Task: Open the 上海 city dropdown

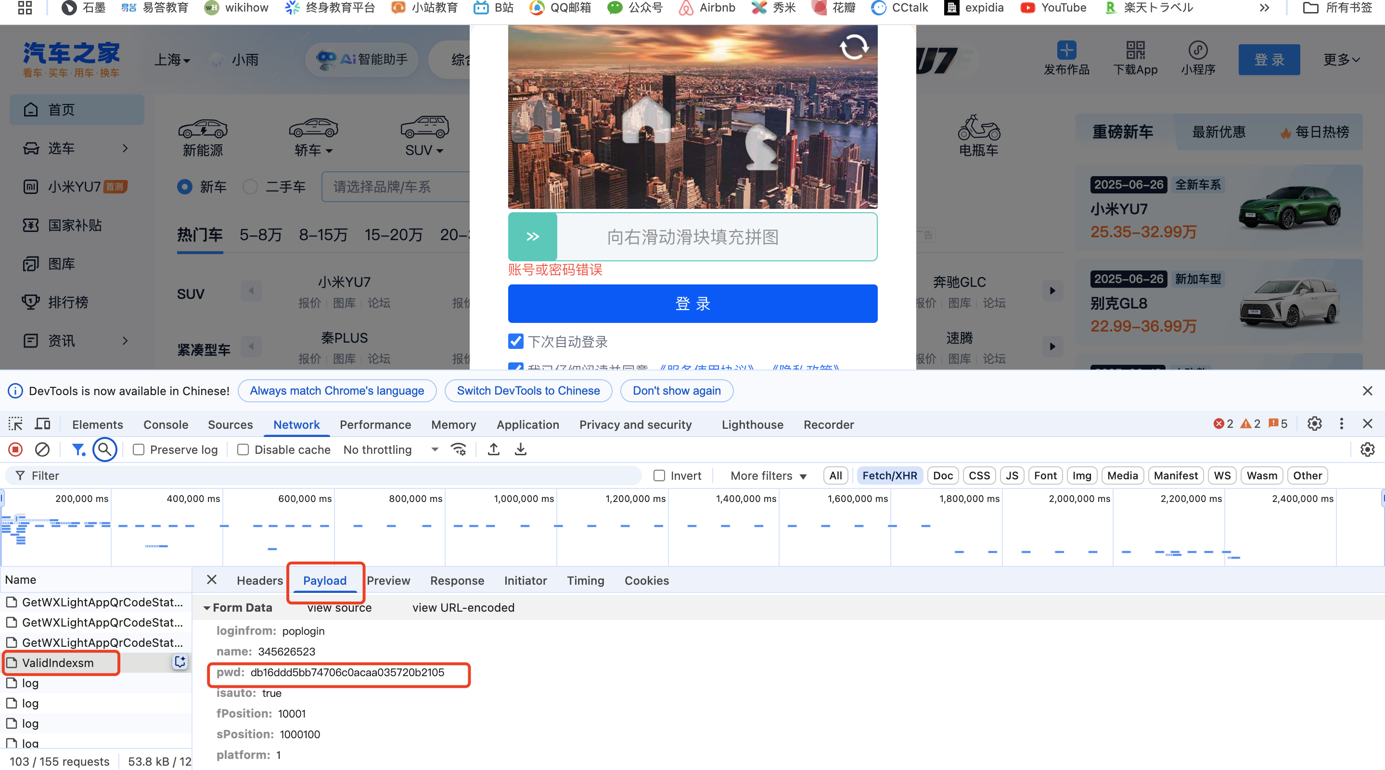Action: click(172, 60)
